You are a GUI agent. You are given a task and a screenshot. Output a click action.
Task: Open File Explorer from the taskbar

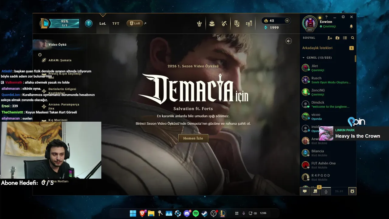(151, 214)
